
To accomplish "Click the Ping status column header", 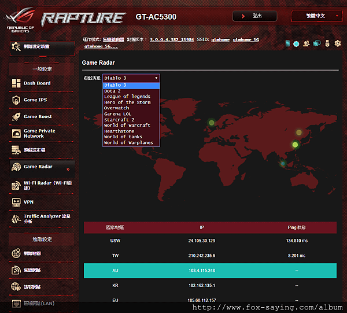I will [297, 227].
